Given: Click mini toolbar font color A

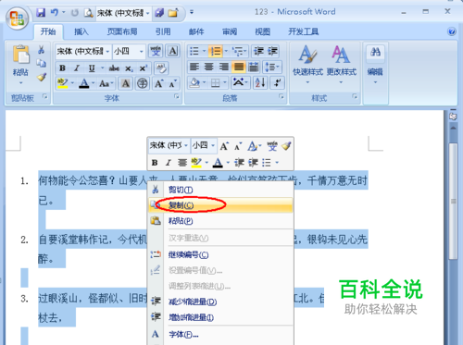Looking at the screenshot, I should point(218,163).
